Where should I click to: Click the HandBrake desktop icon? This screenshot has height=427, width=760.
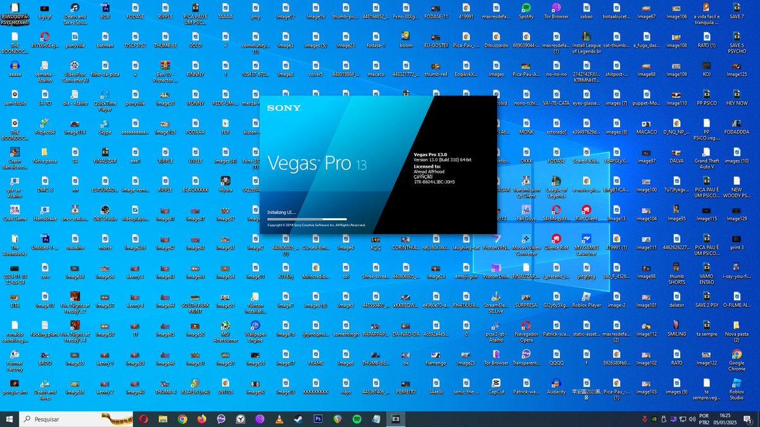(x=45, y=213)
